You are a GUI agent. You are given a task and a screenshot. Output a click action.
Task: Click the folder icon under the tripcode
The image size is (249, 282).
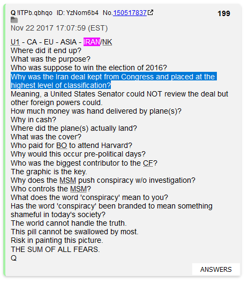coord(14,20)
